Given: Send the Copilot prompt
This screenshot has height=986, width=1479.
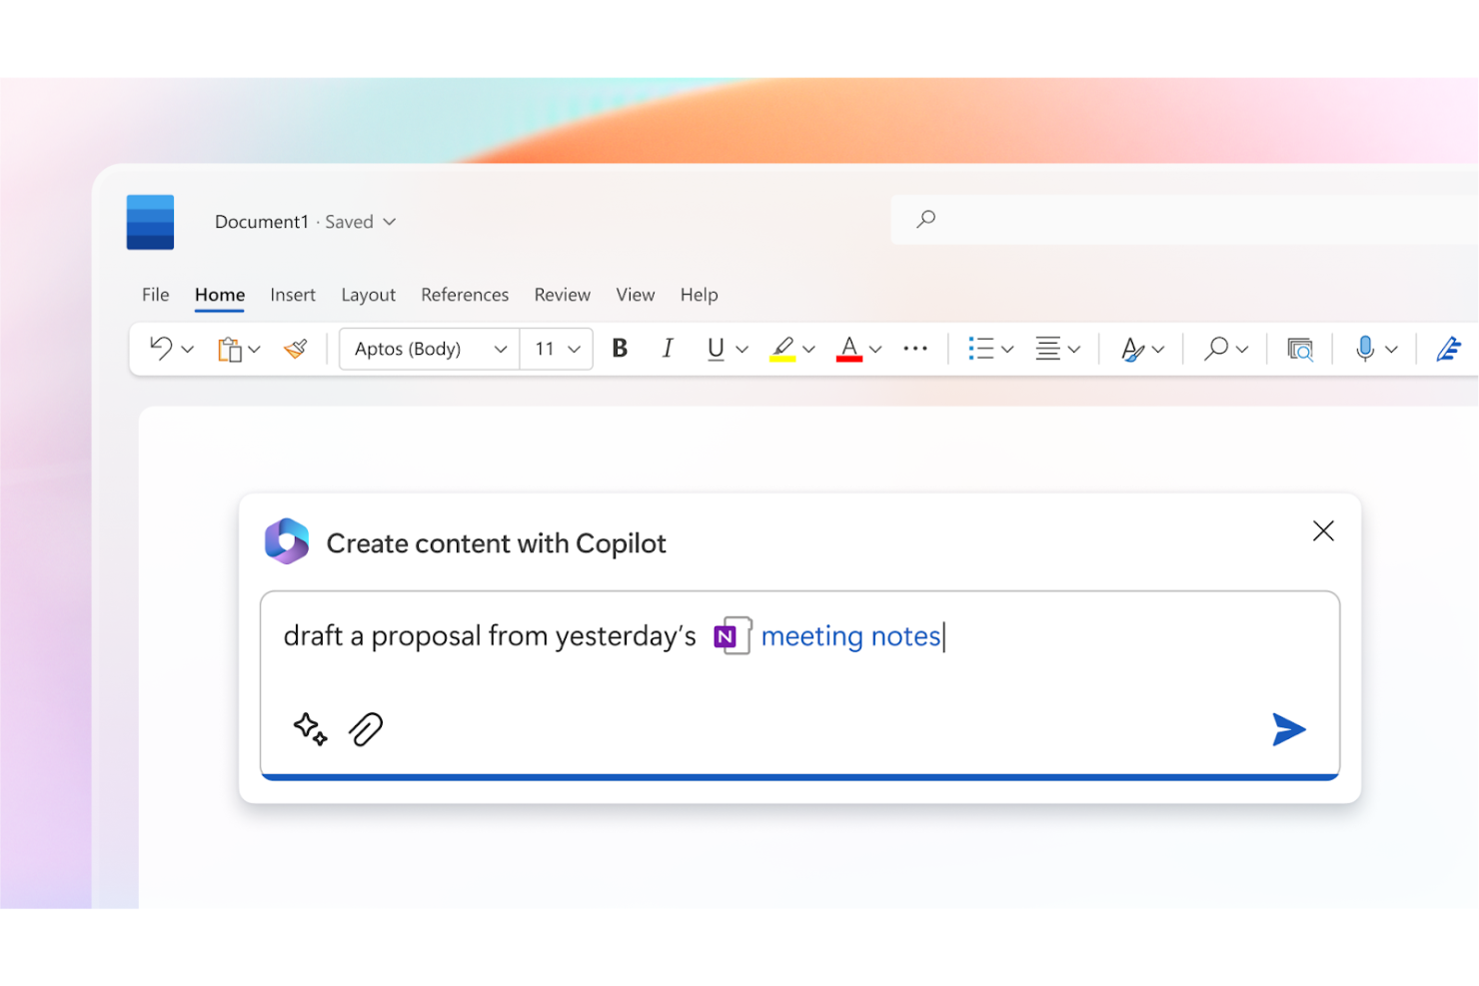Looking at the screenshot, I should click(x=1289, y=729).
